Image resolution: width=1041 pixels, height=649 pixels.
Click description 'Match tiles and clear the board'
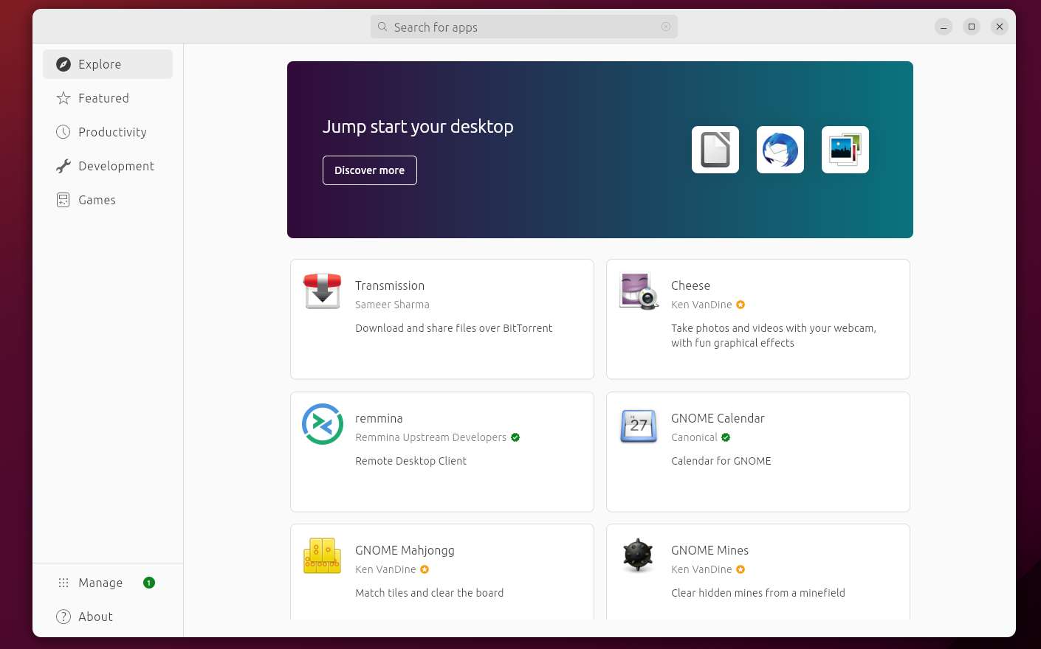click(430, 593)
